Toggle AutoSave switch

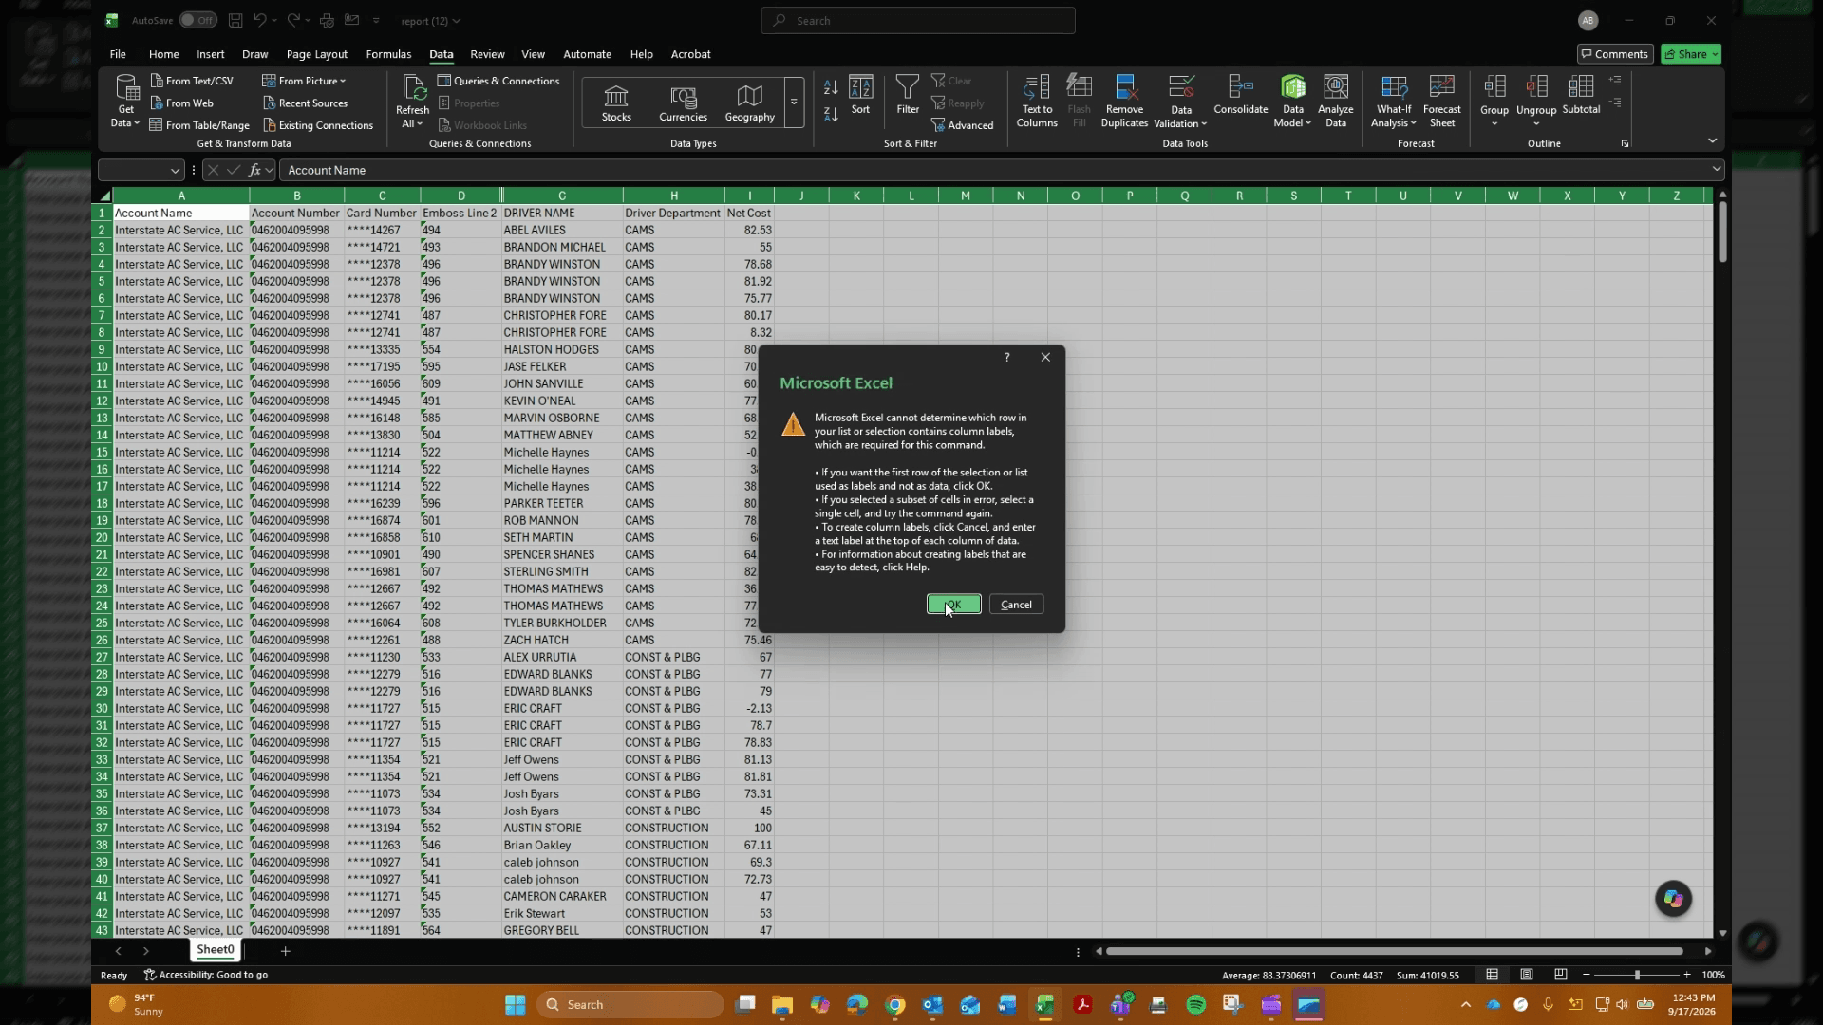point(197,20)
